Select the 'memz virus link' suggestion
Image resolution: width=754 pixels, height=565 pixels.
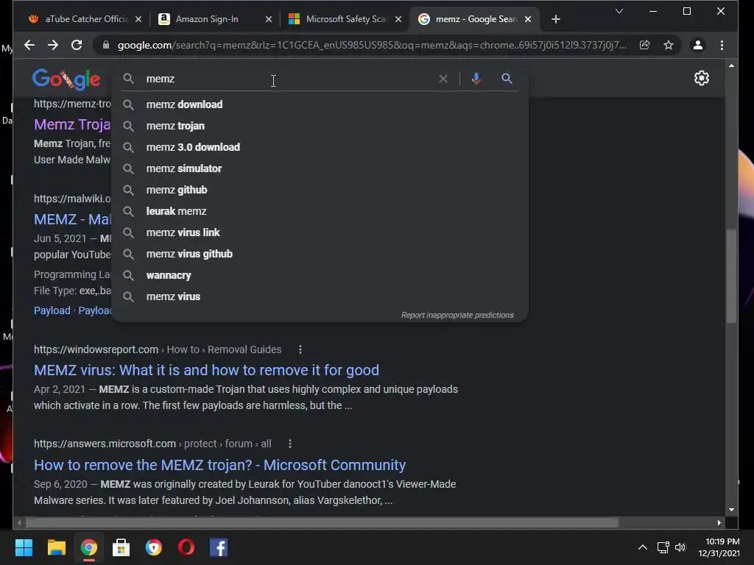pyautogui.click(x=320, y=232)
